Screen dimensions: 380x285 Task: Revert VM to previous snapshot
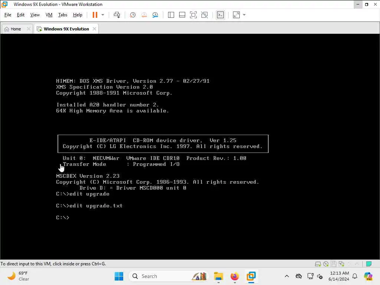(x=144, y=15)
